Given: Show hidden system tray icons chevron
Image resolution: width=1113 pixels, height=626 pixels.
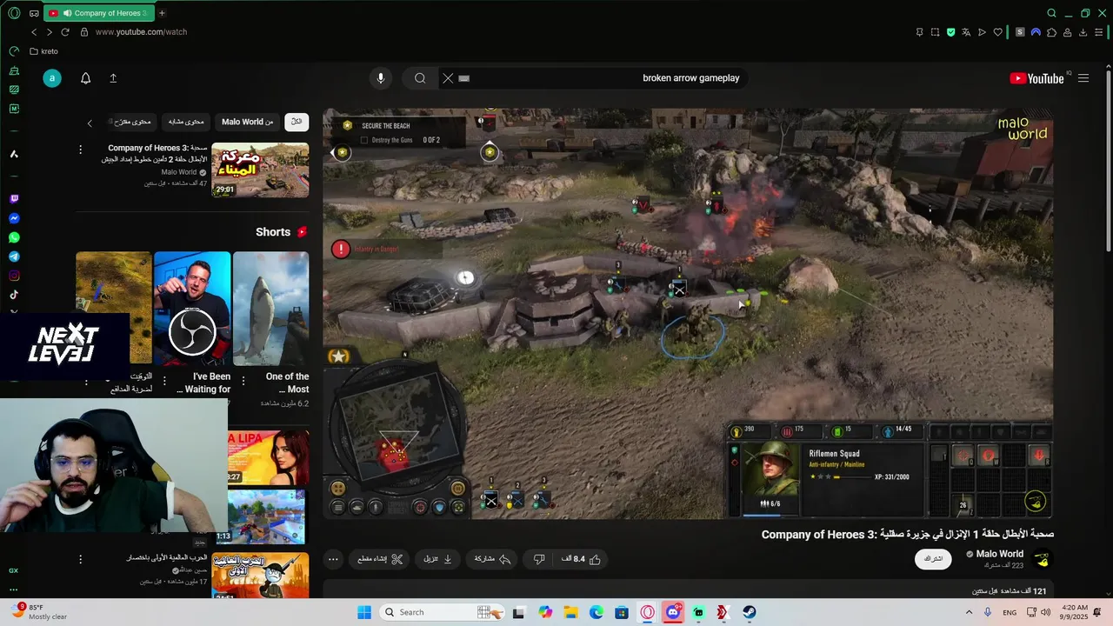Looking at the screenshot, I should point(969,612).
